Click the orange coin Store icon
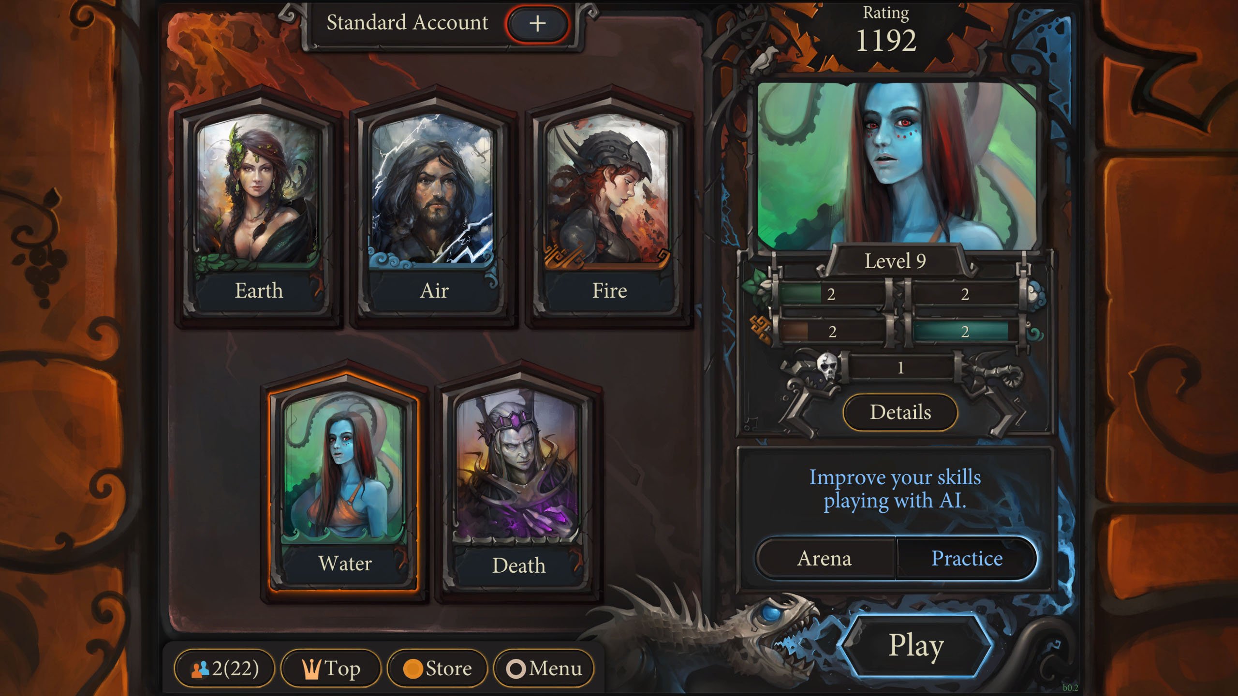The height and width of the screenshot is (696, 1238). click(x=413, y=669)
